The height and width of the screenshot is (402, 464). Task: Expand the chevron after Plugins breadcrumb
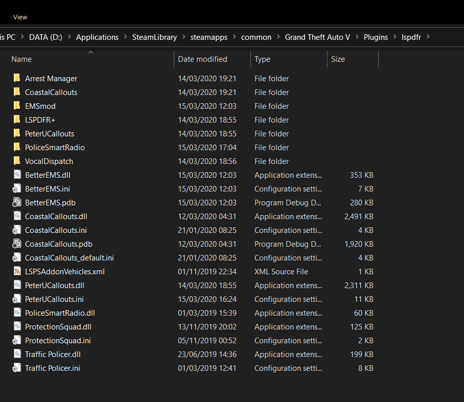coord(395,37)
